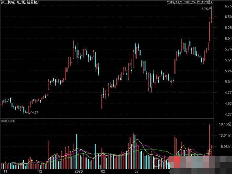Click the 5.26 price axis label

(x=228, y=71)
